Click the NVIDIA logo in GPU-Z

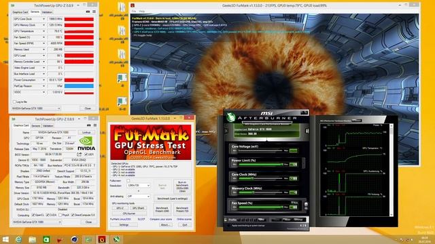pyautogui.click(x=86, y=144)
